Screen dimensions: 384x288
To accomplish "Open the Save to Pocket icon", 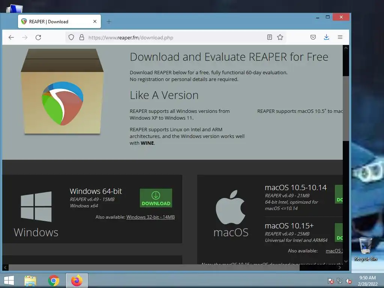I will pos(313,37).
